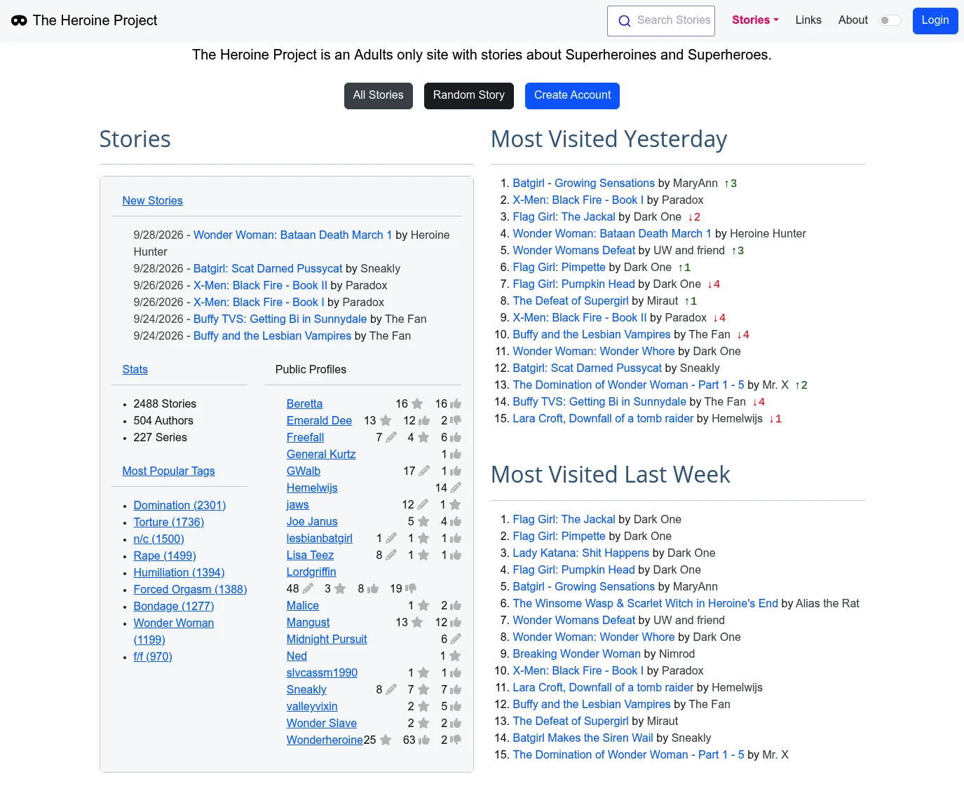The width and height of the screenshot is (964, 788).
Task: Open the Most Popular Tags link
Action: point(169,471)
